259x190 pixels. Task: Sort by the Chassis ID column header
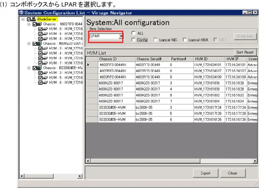click(116, 59)
